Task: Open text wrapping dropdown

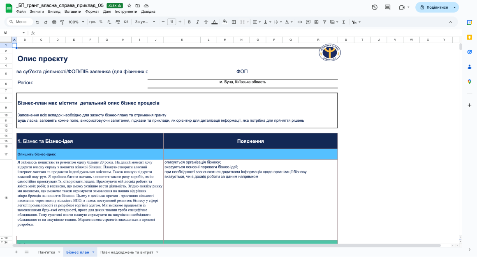Action: click(278, 22)
